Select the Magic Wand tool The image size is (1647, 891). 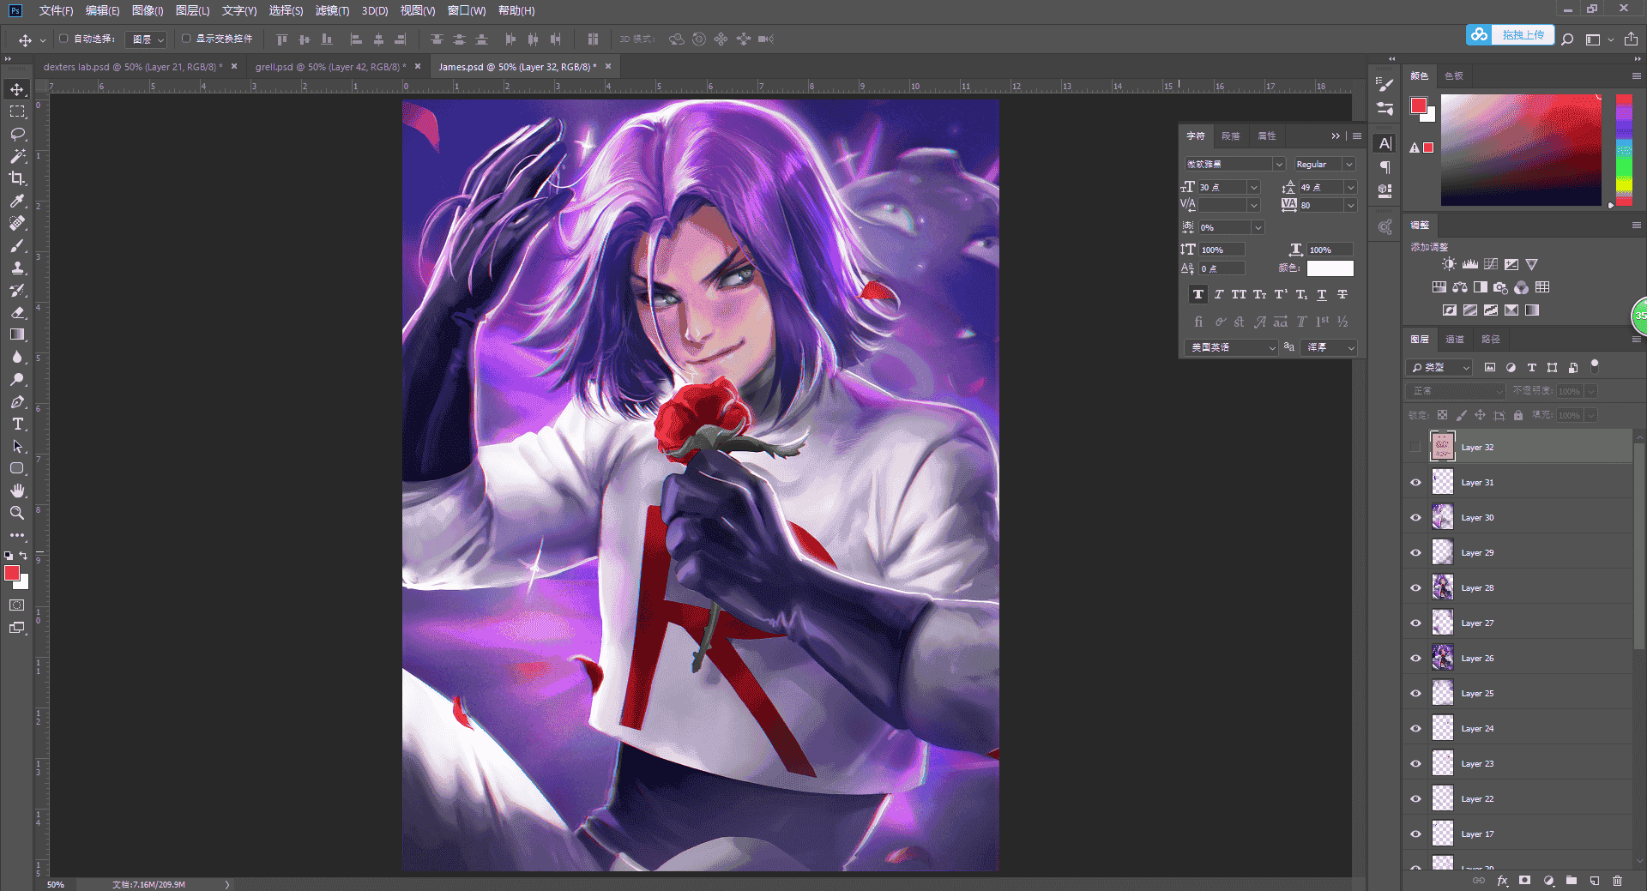point(17,156)
